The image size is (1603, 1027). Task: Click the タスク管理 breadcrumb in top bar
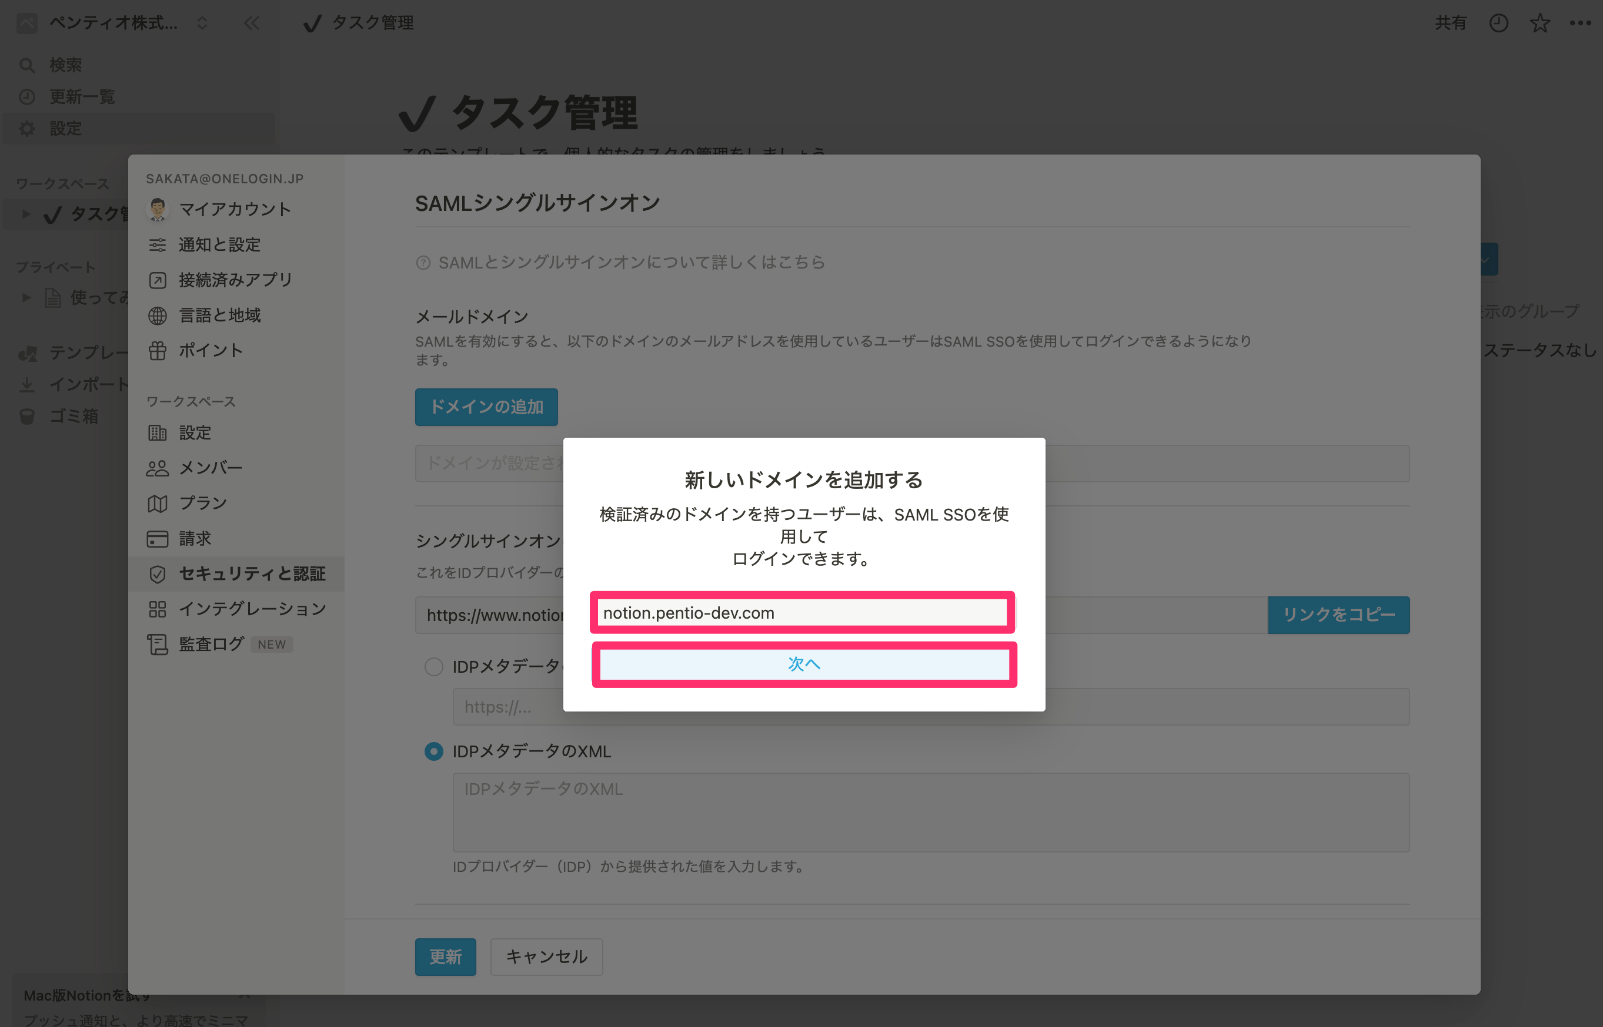click(x=358, y=24)
